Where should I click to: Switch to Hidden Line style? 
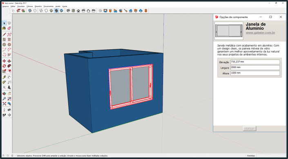pyautogui.click(x=46, y=11)
